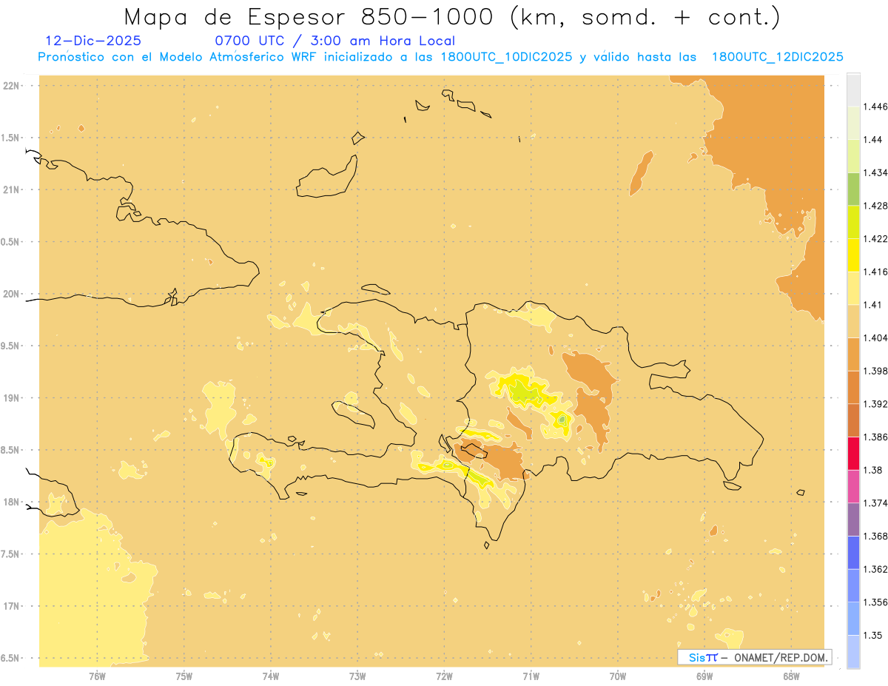The height and width of the screenshot is (686, 888).
Task: Click the time label "0700 UTC / 3:00 am Hora Local"
Action: coord(334,41)
